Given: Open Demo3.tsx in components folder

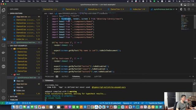Looking at the screenshot, I should (x=22, y=58).
